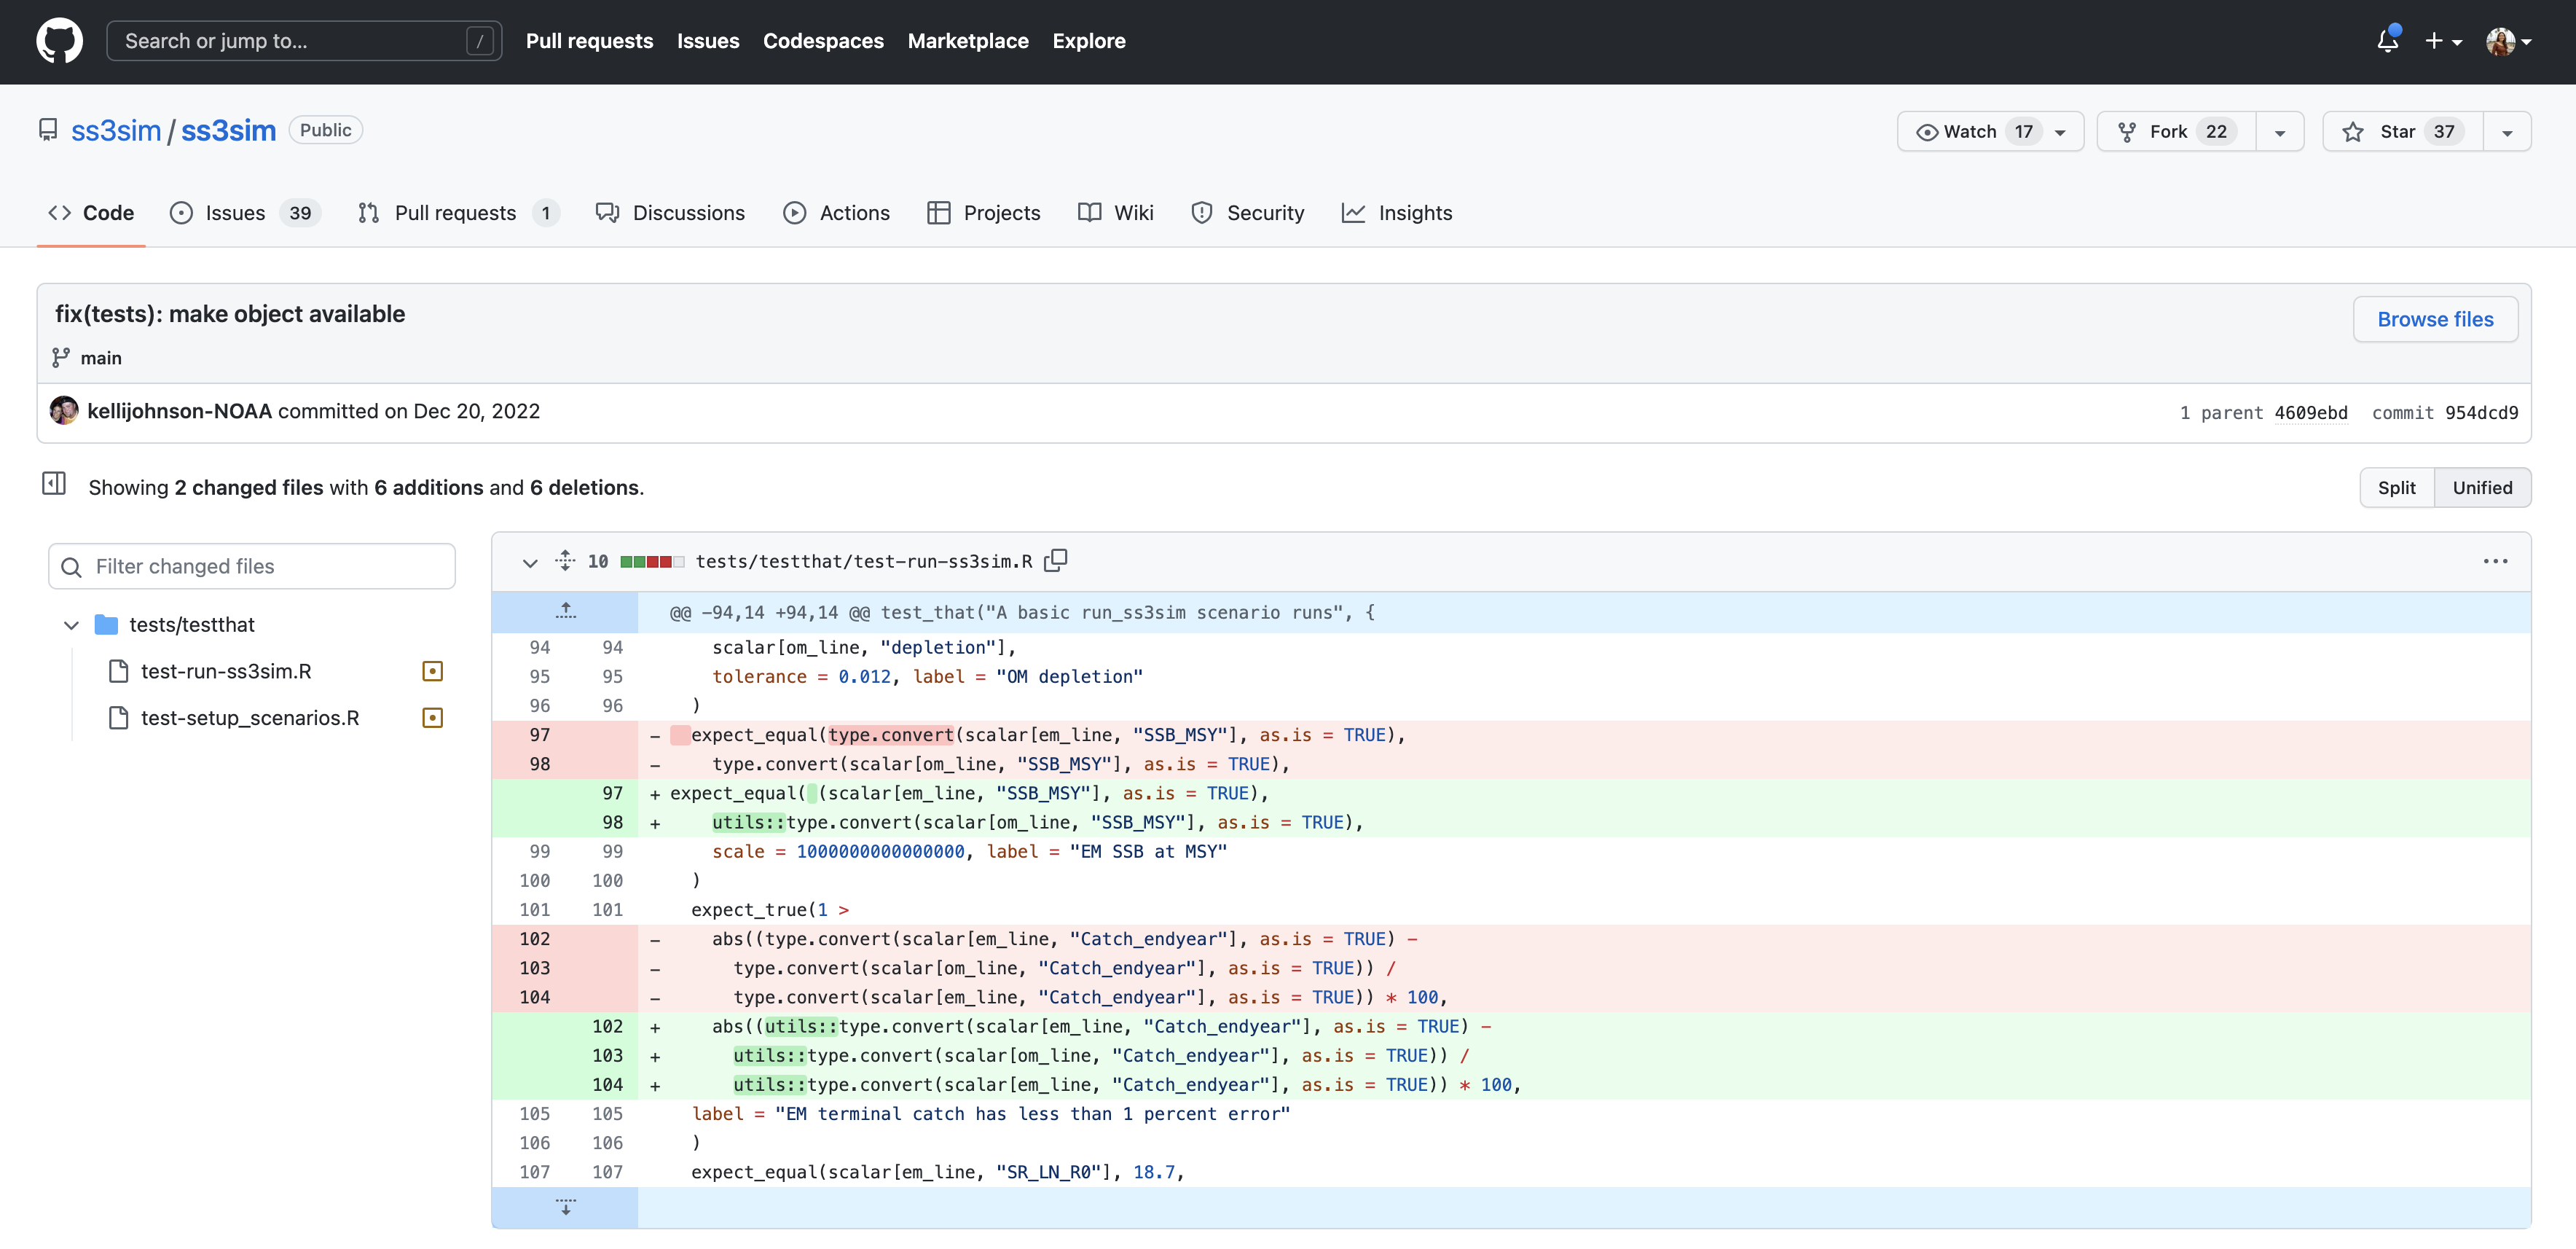Expand diff downward below line 107
2576x1249 pixels.
(x=565, y=1207)
